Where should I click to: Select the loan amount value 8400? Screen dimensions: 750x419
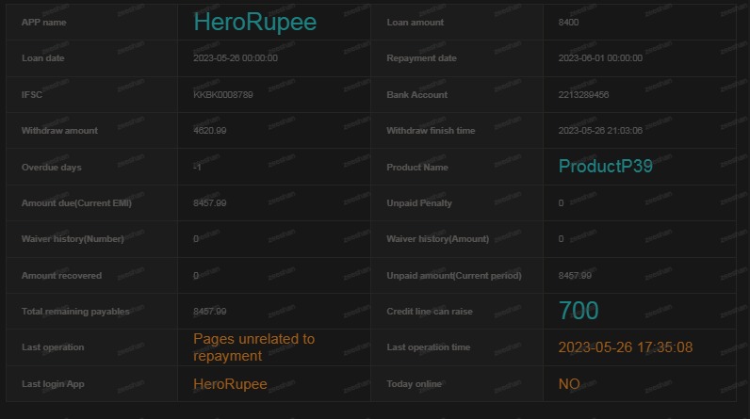[569, 22]
